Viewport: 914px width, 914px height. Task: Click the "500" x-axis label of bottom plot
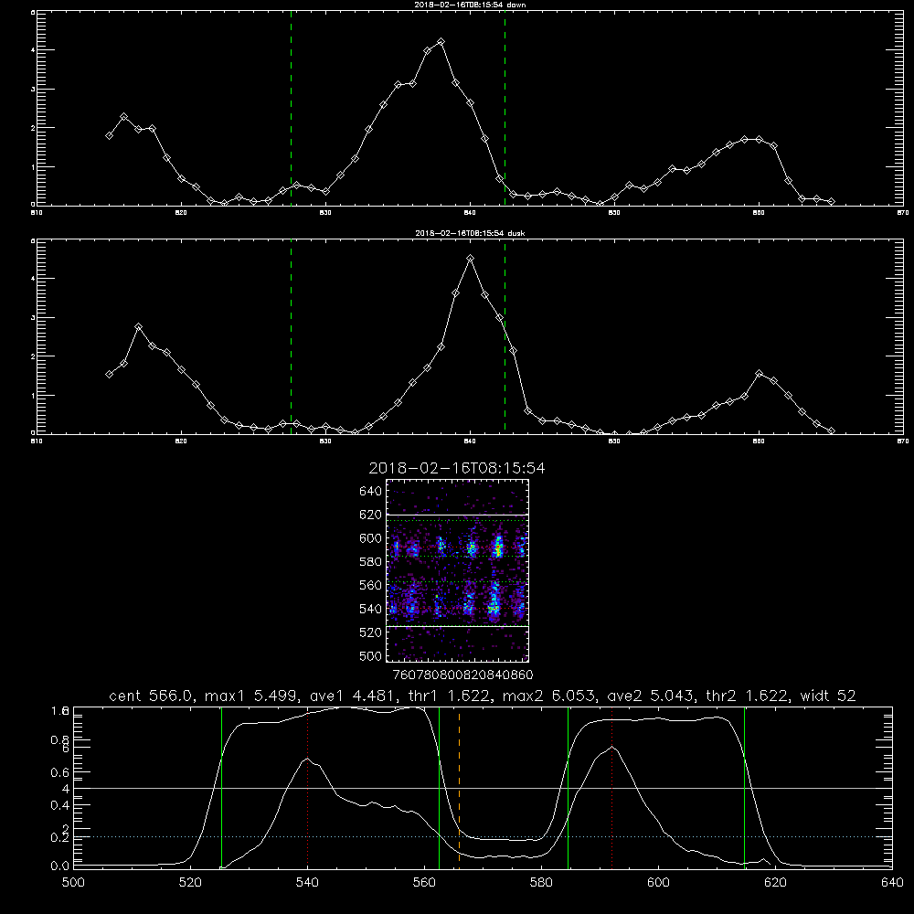73,883
